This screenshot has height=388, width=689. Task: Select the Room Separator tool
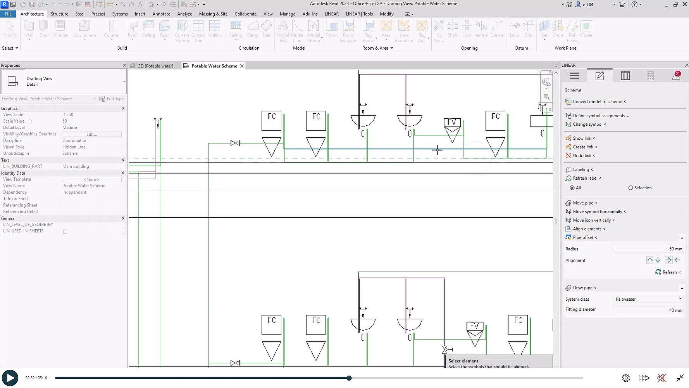coord(349,30)
